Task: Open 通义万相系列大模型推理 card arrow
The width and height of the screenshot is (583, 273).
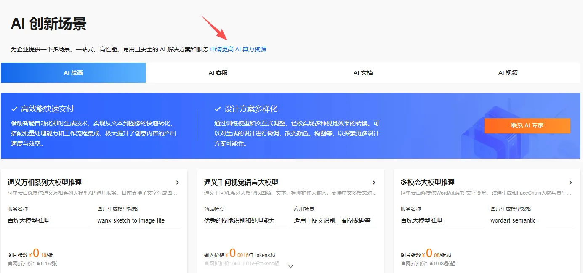Action: (x=177, y=183)
